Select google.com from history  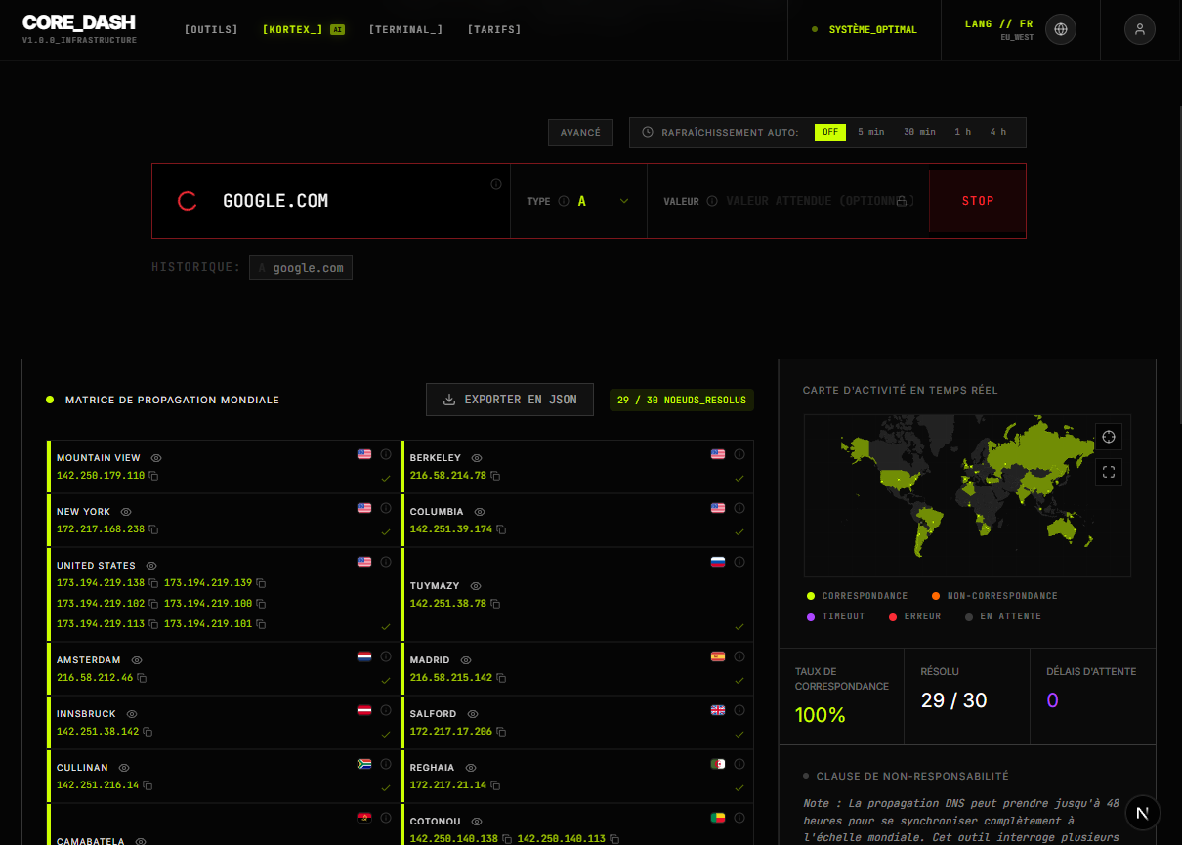pyautogui.click(x=301, y=268)
